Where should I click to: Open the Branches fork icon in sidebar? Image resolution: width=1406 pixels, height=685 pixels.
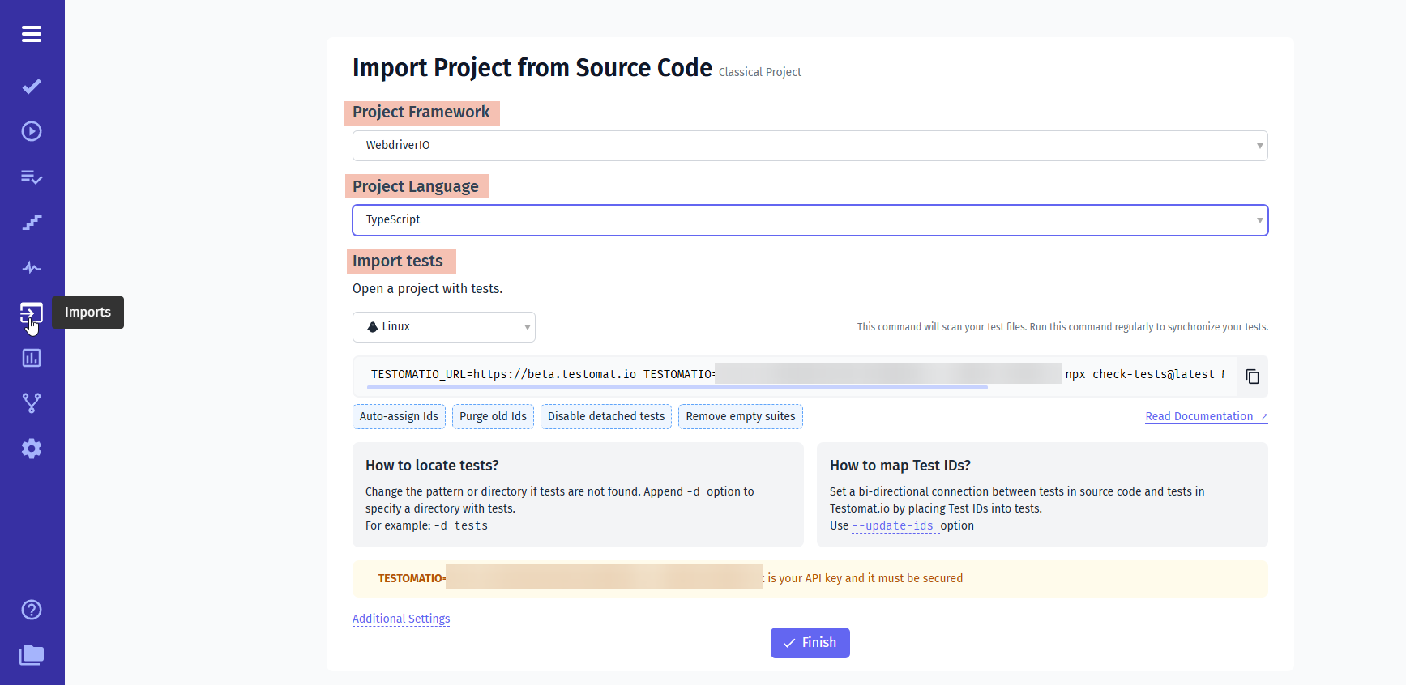coord(32,403)
